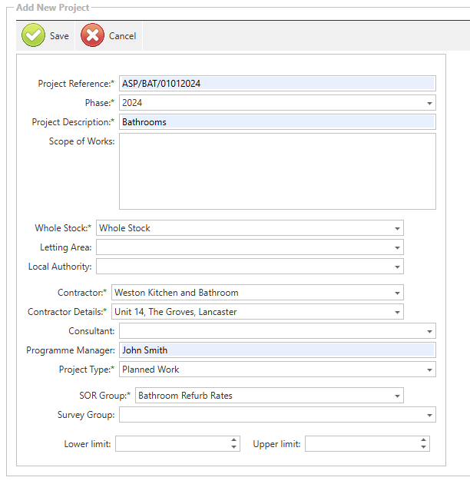Expand the Local Authority dropdown
470x484 pixels.
click(397, 267)
